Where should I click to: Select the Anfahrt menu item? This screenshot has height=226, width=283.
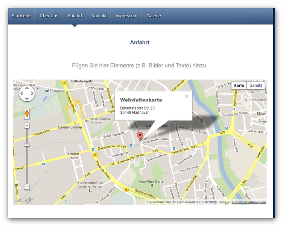pyautogui.click(x=75, y=16)
